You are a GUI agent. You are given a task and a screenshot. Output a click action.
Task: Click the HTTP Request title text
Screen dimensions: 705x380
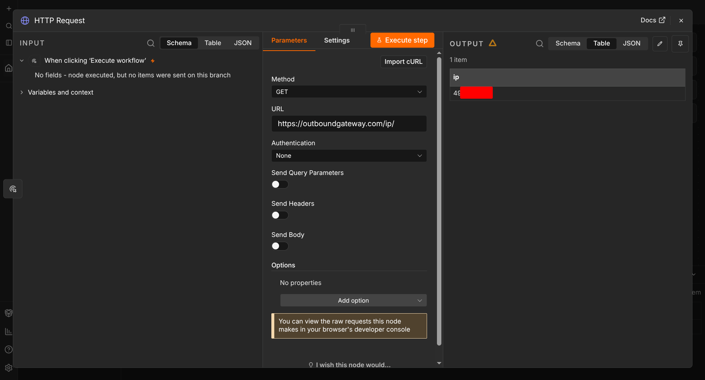59,21
